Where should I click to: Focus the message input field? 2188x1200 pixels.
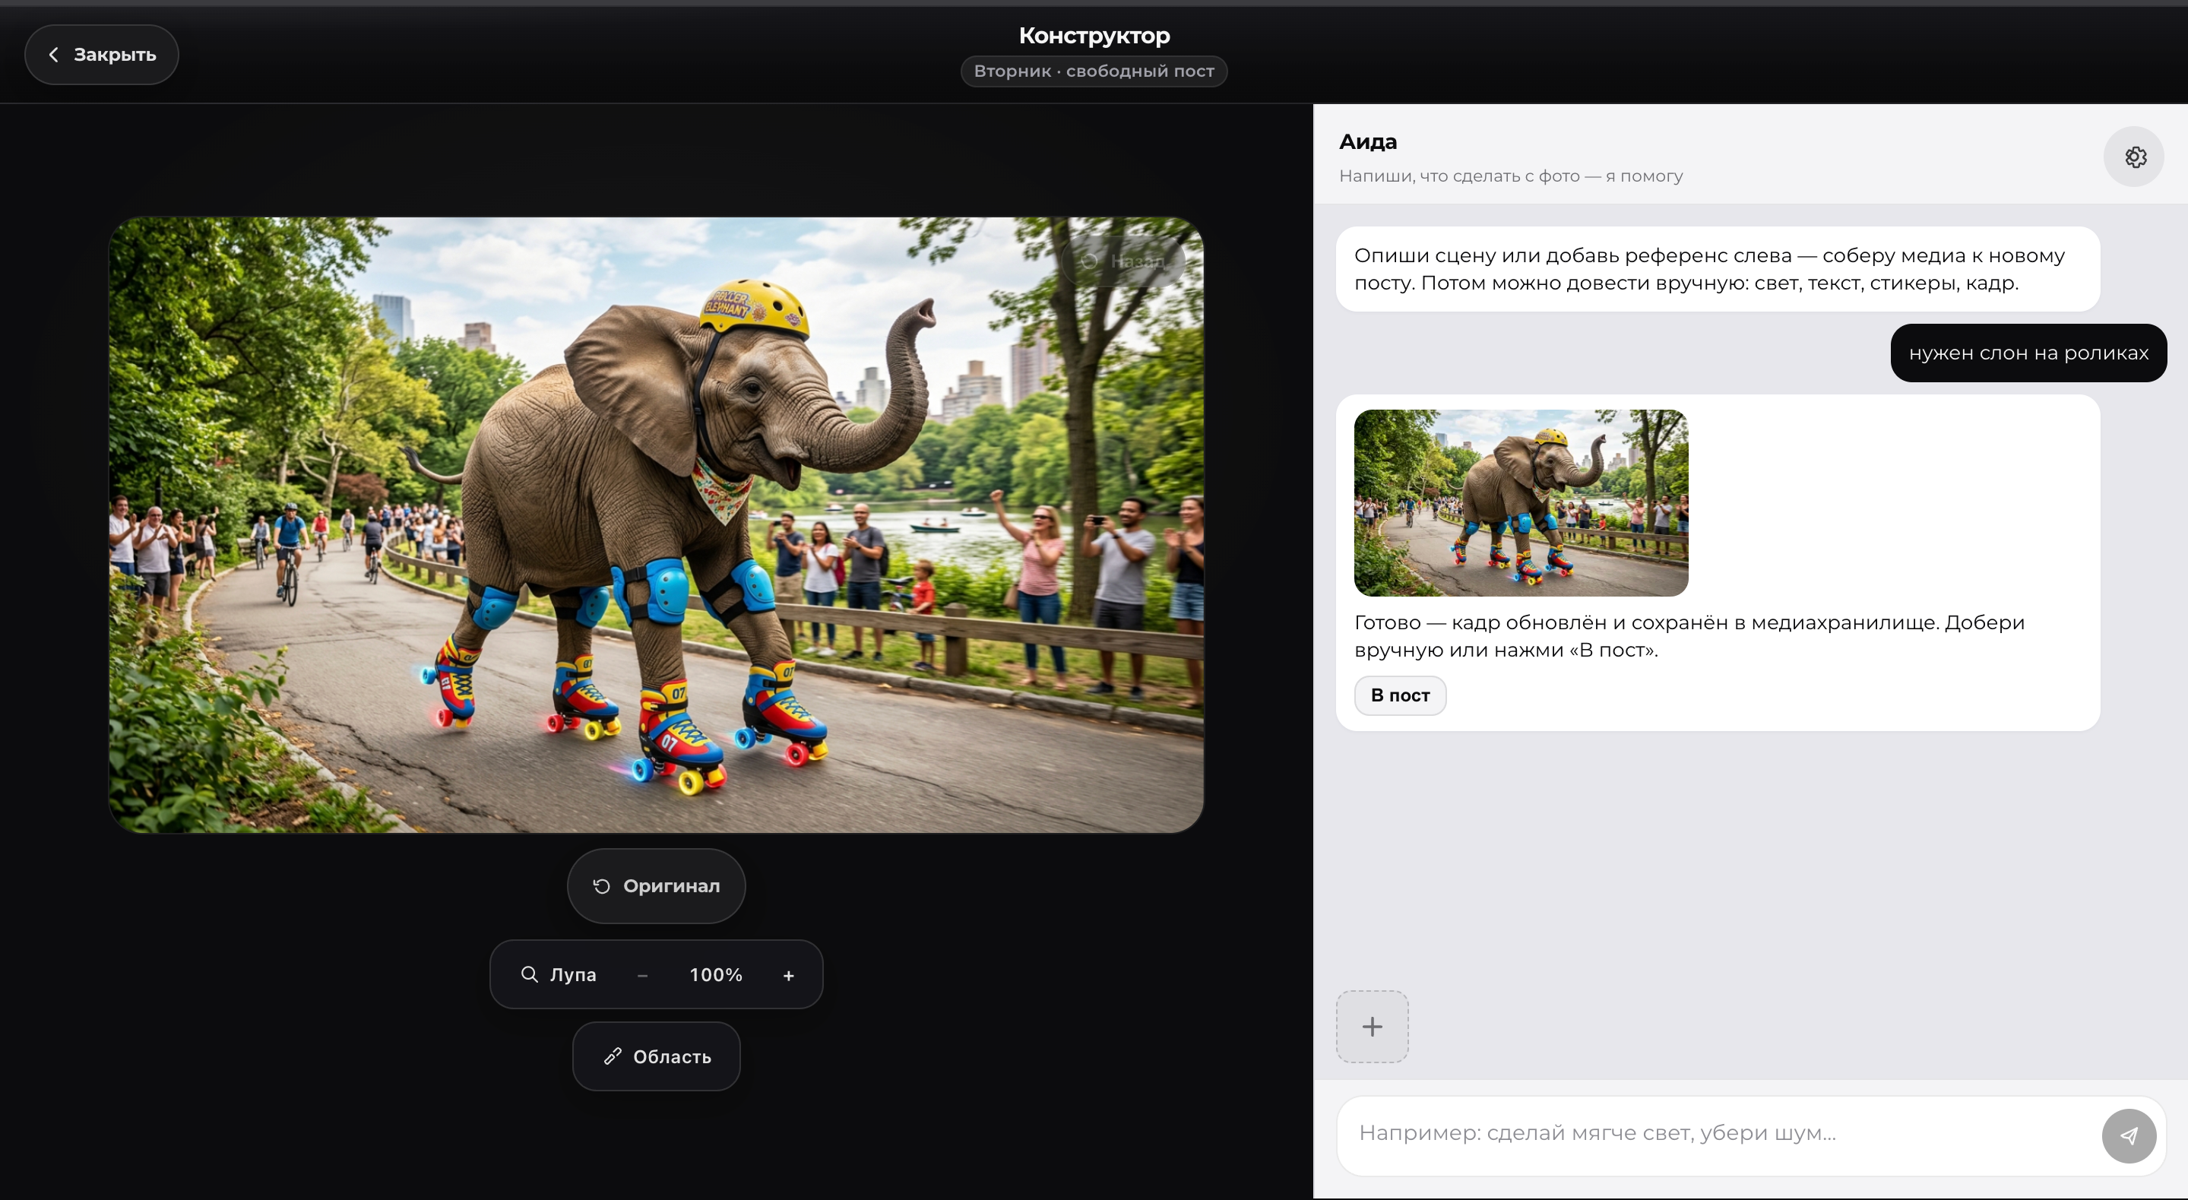coord(1720,1134)
